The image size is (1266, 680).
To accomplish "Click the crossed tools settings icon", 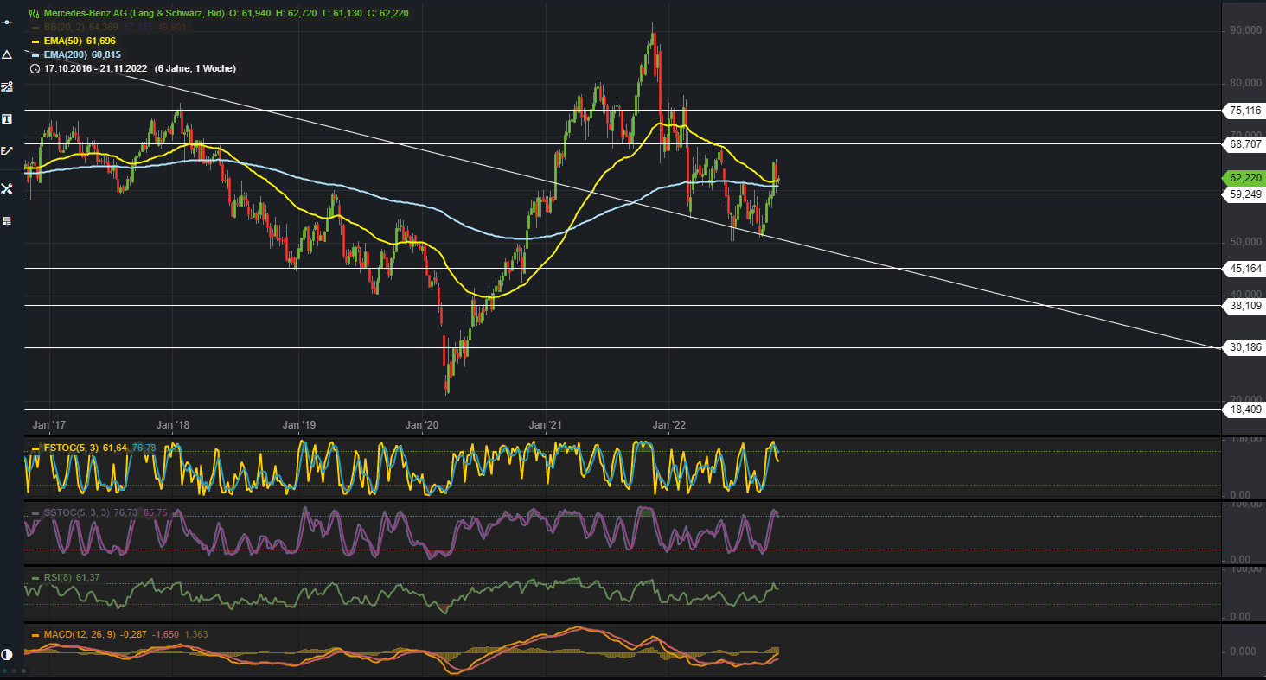I will pyautogui.click(x=8, y=188).
